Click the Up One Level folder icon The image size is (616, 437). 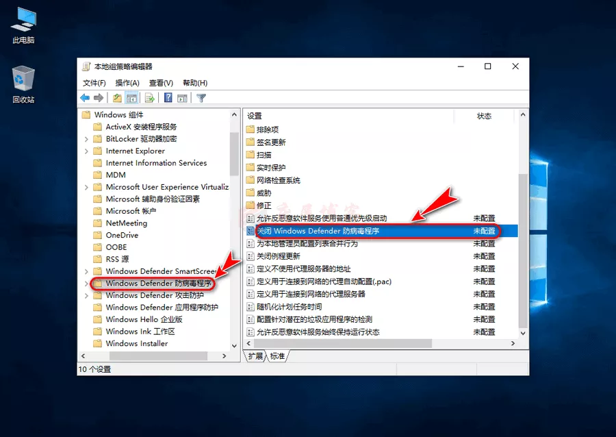click(117, 98)
